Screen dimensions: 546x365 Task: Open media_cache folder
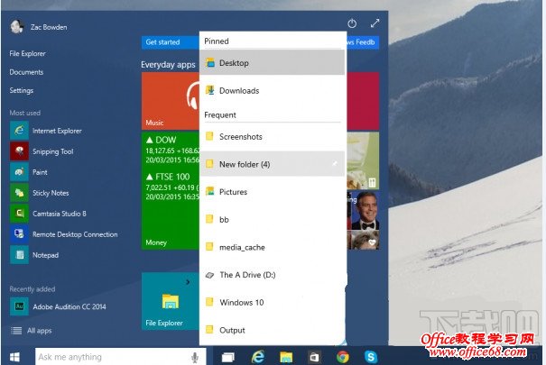coord(272,247)
